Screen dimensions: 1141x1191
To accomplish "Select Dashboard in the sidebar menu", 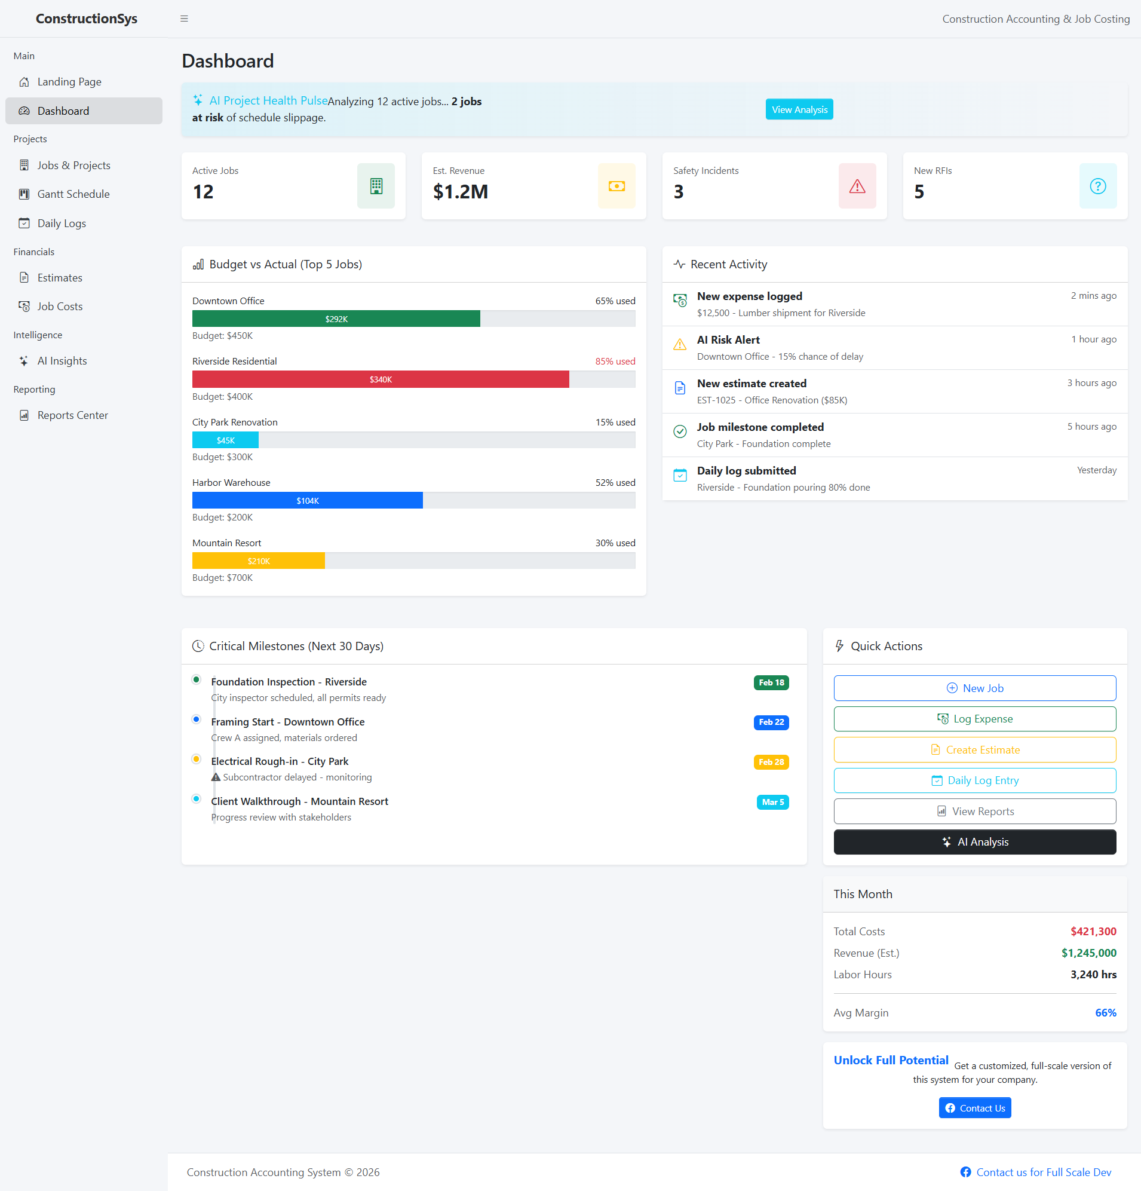I will tap(63, 111).
